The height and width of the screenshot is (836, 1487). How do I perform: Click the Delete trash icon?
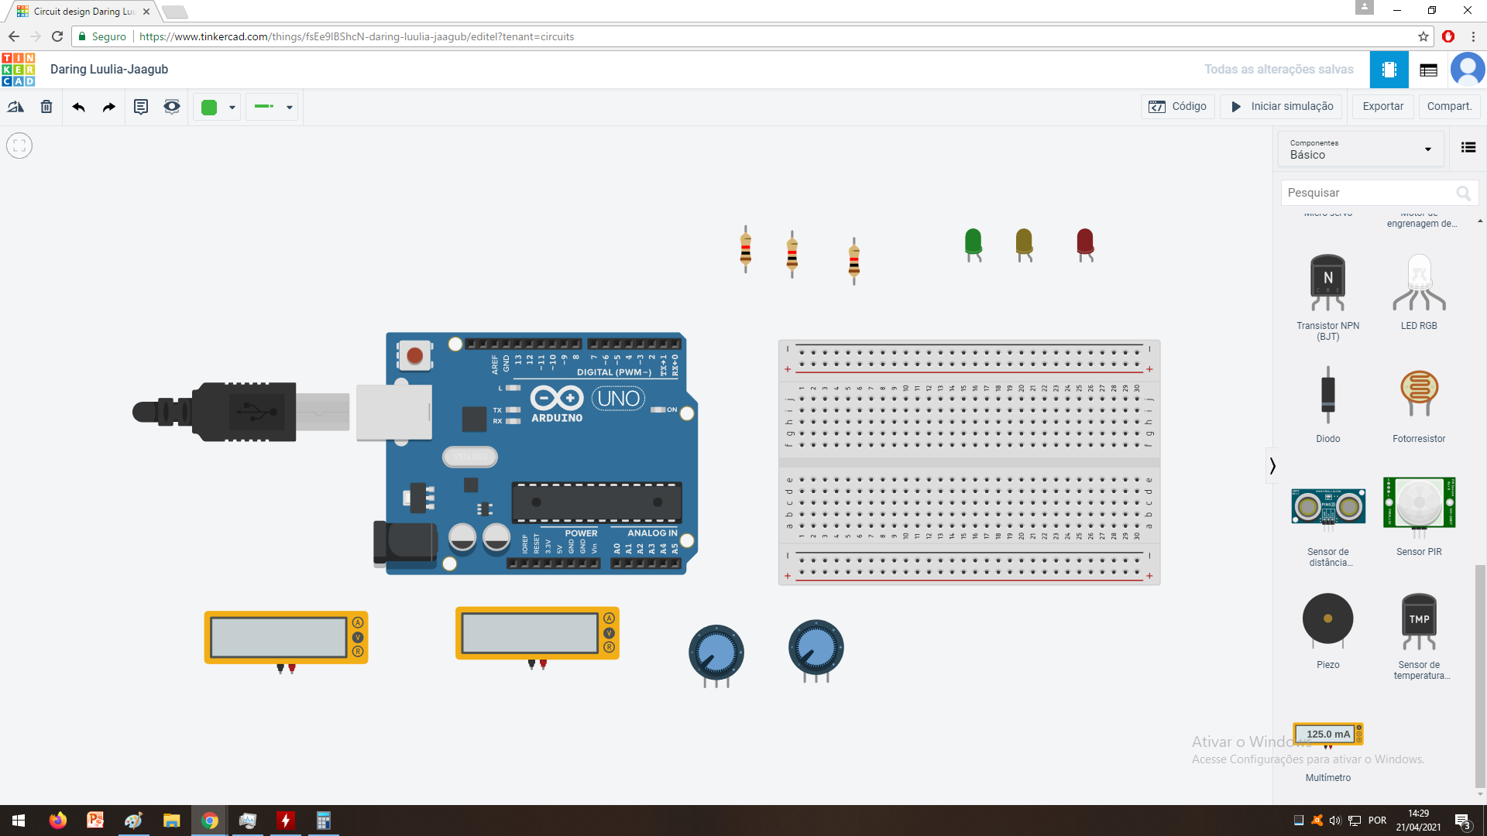point(46,107)
